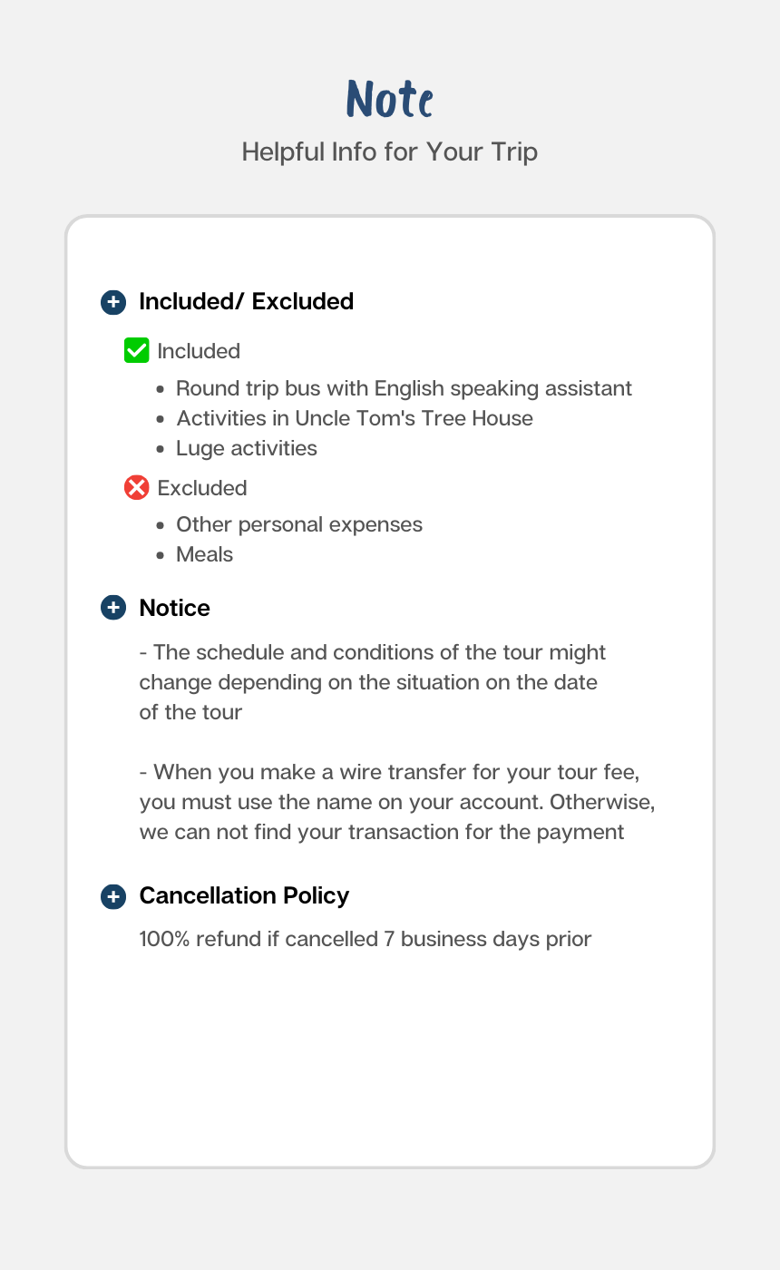The image size is (780, 1270).
Task: Click the red X Excluded icon
Action: point(136,487)
